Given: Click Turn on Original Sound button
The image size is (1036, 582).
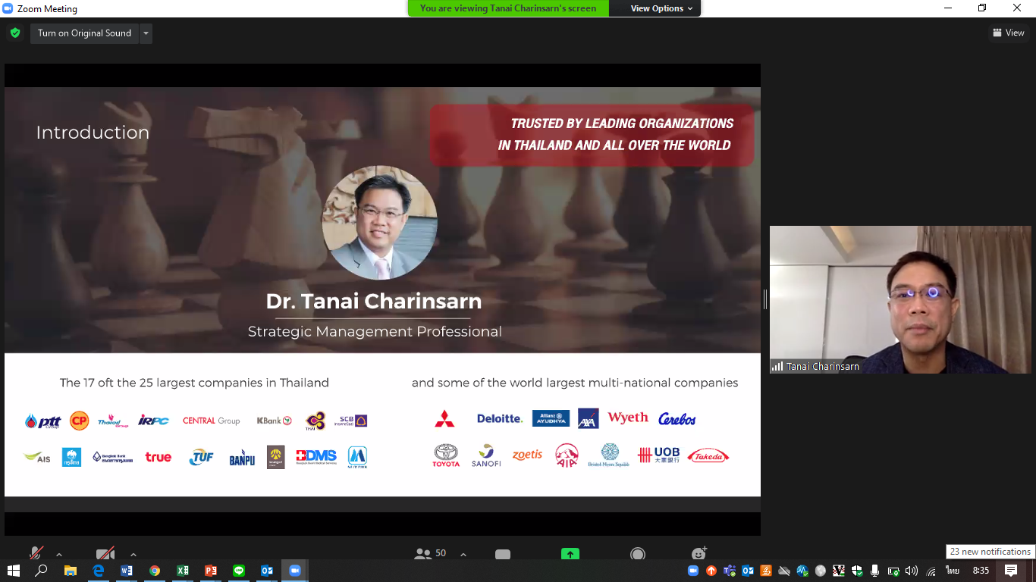Looking at the screenshot, I should (84, 33).
